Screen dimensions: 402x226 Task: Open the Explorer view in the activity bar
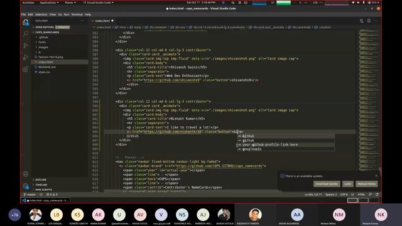click(x=26, y=23)
